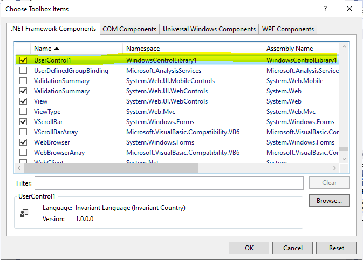
Task: Switch to .NET Framework Components tab
Action: (x=53, y=29)
